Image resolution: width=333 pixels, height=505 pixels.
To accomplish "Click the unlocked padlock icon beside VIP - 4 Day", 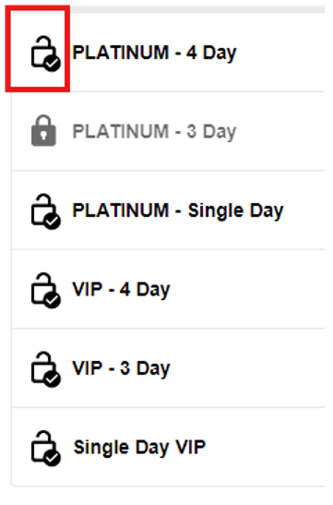I will click(x=45, y=291).
